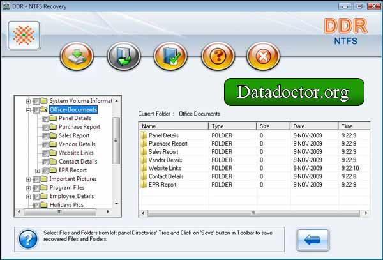
Task: Check the Important Pictures checkbox
Action: (36, 180)
